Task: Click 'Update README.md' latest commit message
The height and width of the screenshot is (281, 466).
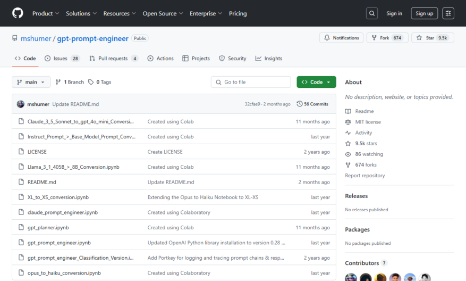Action: pos(75,104)
